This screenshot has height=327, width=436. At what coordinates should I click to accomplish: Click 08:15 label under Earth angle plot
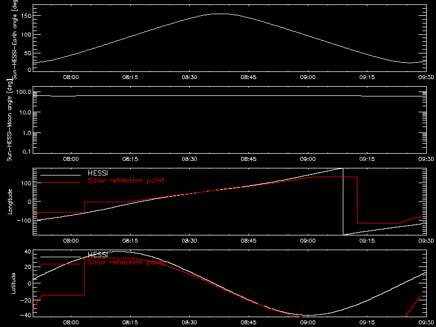pos(130,77)
